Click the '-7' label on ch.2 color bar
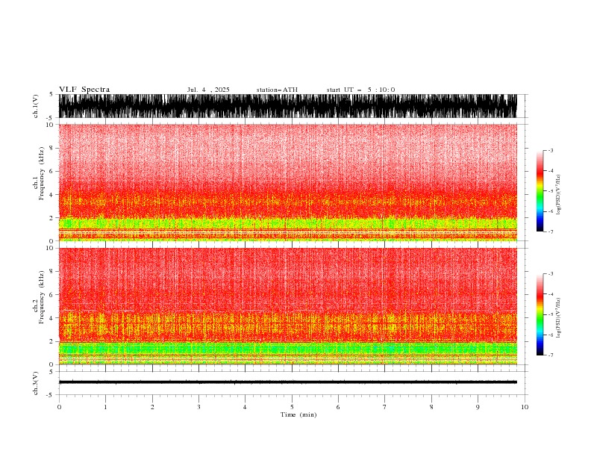591x457 pixels. click(550, 355)
